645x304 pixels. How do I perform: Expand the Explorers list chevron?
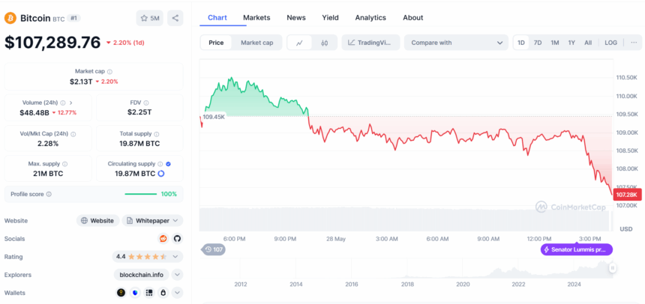tap(178, 275)
